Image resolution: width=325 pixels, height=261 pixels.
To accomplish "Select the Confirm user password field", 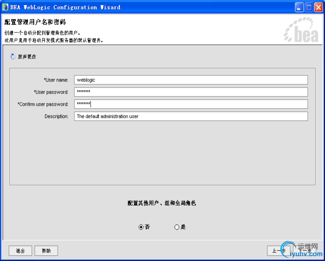I will pyautogui.click(x=191, y=104).
